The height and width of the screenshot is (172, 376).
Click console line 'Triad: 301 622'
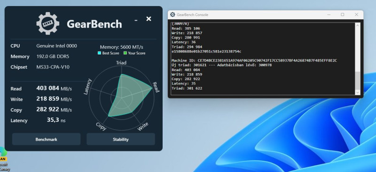point(187,88)
